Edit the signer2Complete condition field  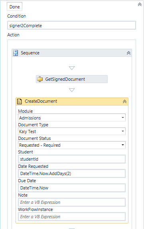(x=71, y=26)
